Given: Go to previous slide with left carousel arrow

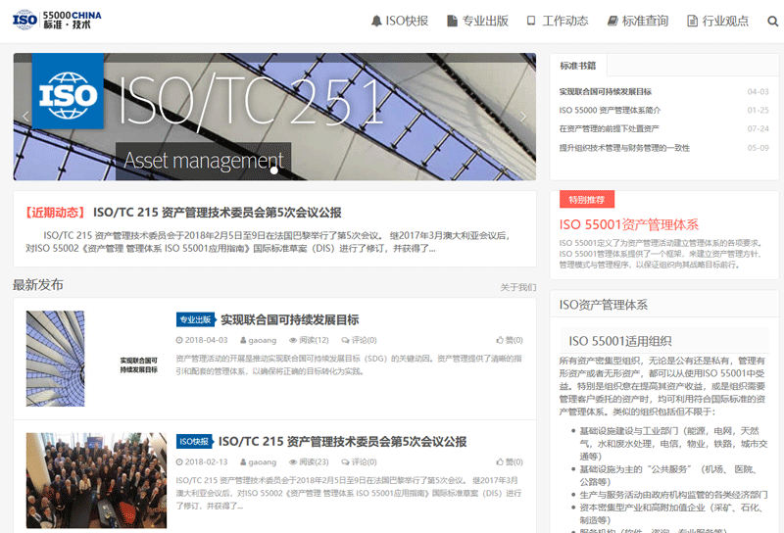Looking at the screenshot, I should coord(25,117).
